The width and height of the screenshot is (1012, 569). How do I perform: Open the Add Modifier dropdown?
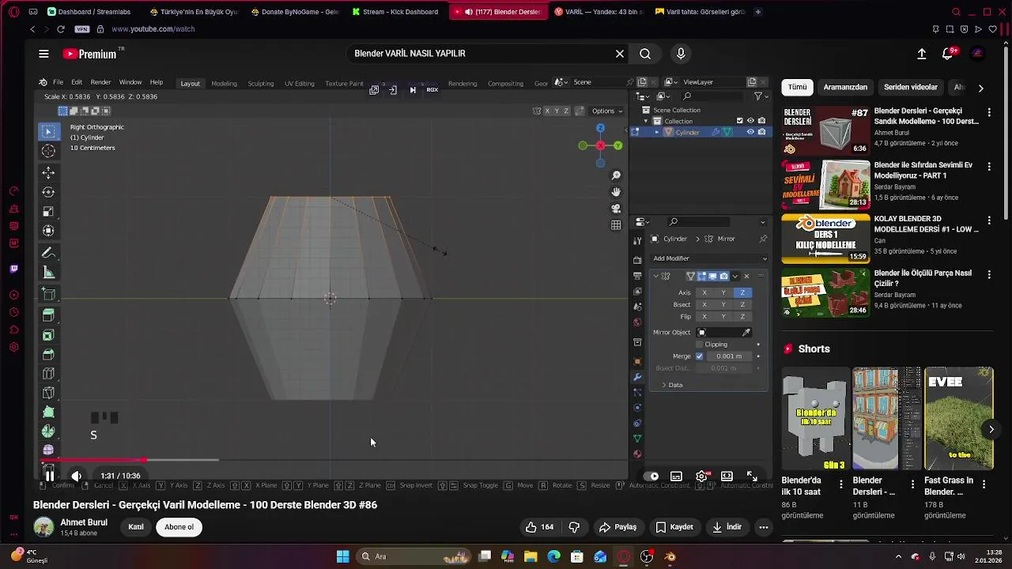click(709, 258)
